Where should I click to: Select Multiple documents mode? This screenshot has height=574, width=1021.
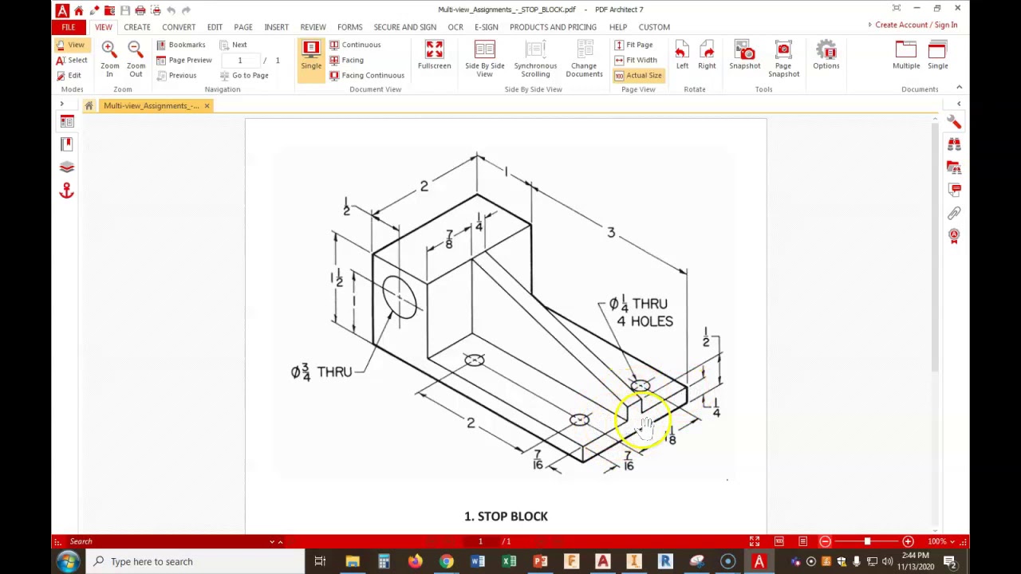click(x=906, y=56)
